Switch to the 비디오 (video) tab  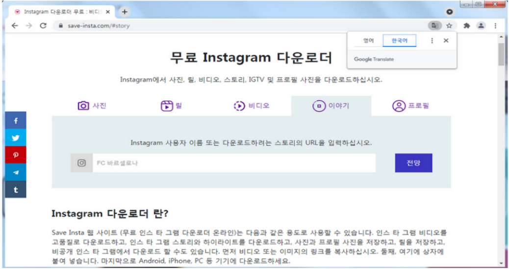tap(252, 106)
